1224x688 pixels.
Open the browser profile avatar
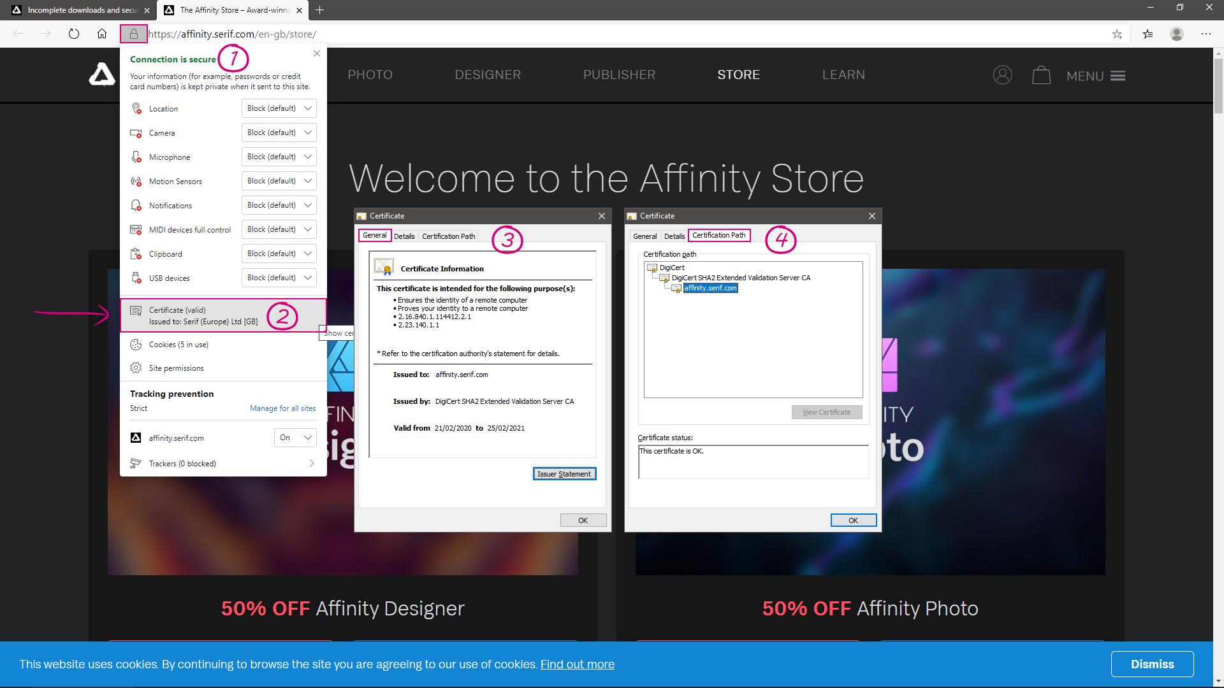tap(1177, 34)
